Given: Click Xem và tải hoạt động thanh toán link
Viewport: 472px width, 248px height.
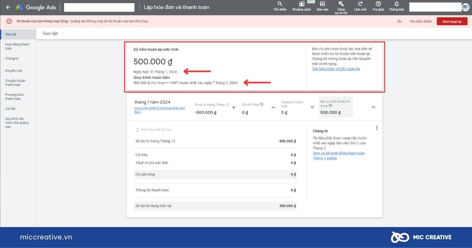Looking at the screenshot, I should 339,155.
